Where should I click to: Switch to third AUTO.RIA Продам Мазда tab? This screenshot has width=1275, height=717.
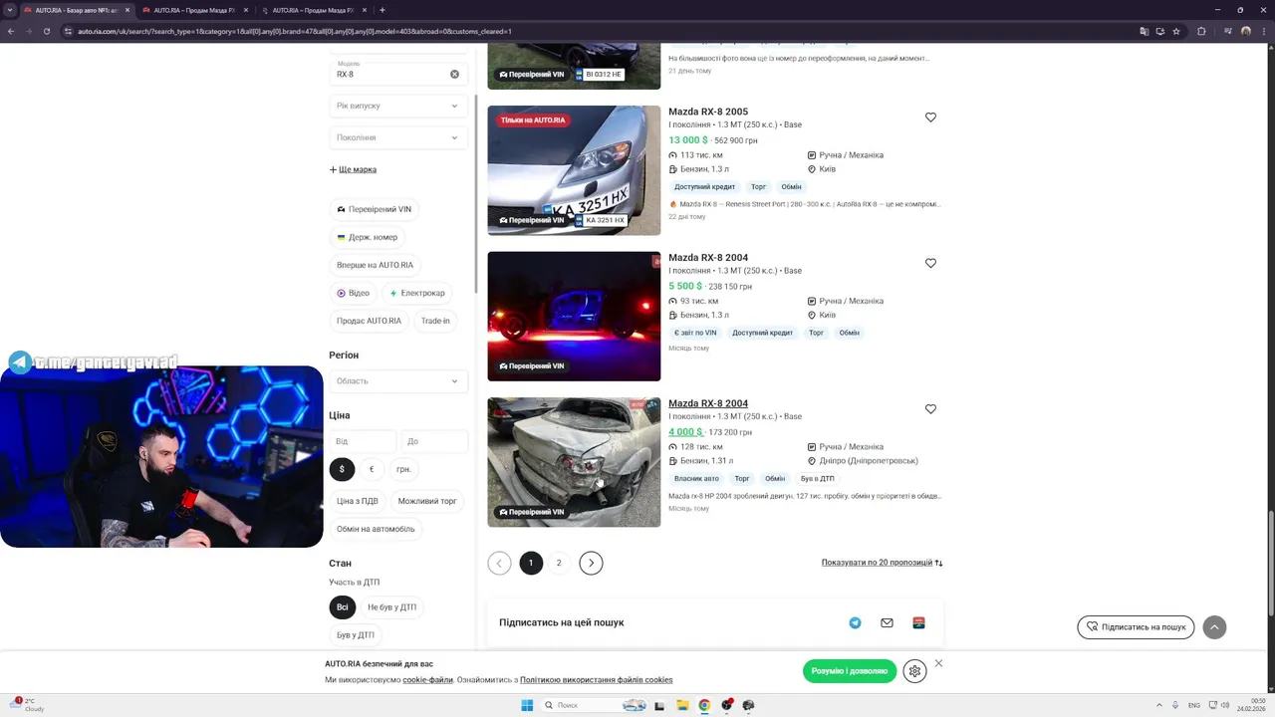pos(313,10)
